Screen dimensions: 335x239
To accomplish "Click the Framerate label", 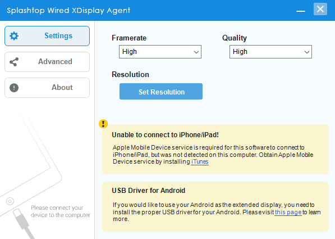I will [x=129, y=38].
